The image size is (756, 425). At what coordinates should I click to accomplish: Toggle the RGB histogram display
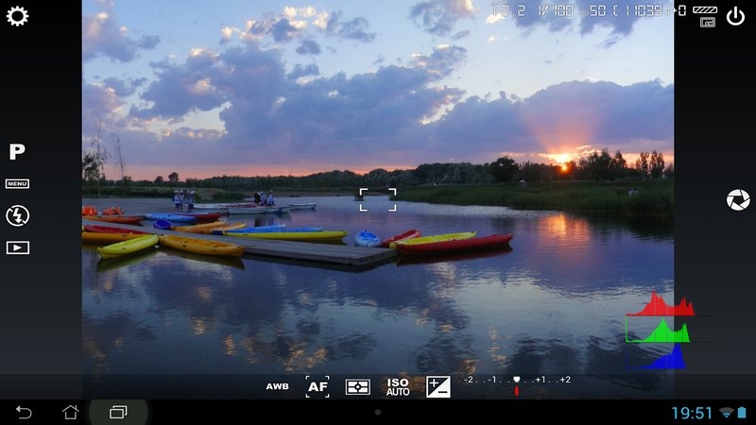click(x=661, y=331)
